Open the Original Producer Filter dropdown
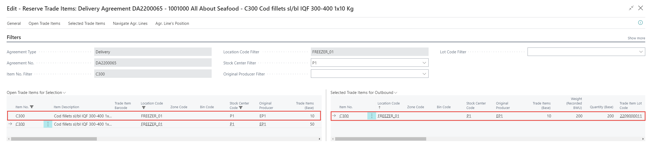The image size is (650, 148). point(424,74)
